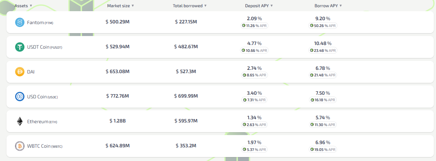Click WBTC deposit APY 1.97 %
This screenshot has height=161, width=436.
click(254, 142)
